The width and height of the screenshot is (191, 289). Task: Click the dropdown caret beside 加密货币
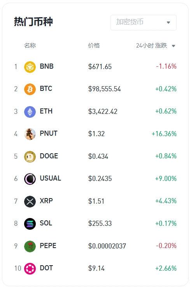click(168, 23)
